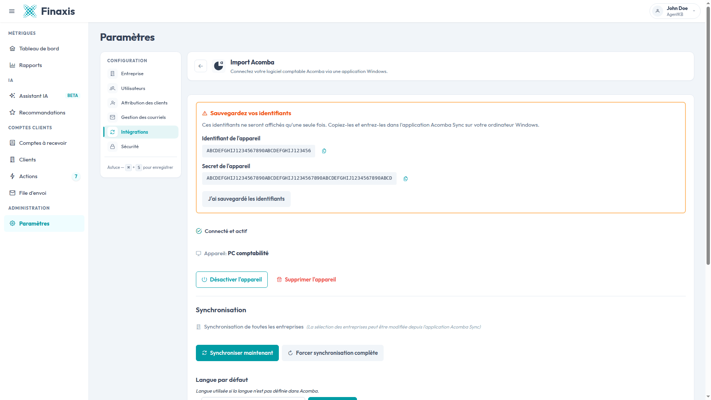
Task: Click the warning triangle icon
Action: (205, 113)
